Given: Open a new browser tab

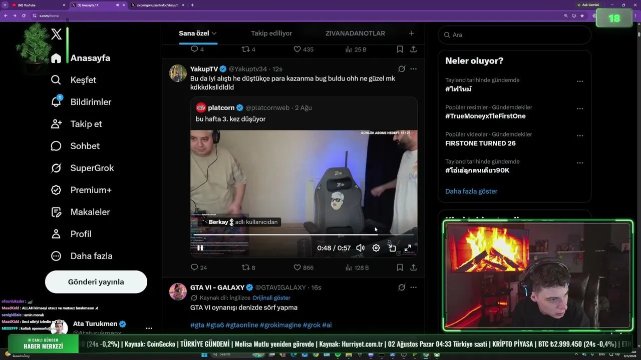Looking at the screenshot, I should click(x=192, y=5).
